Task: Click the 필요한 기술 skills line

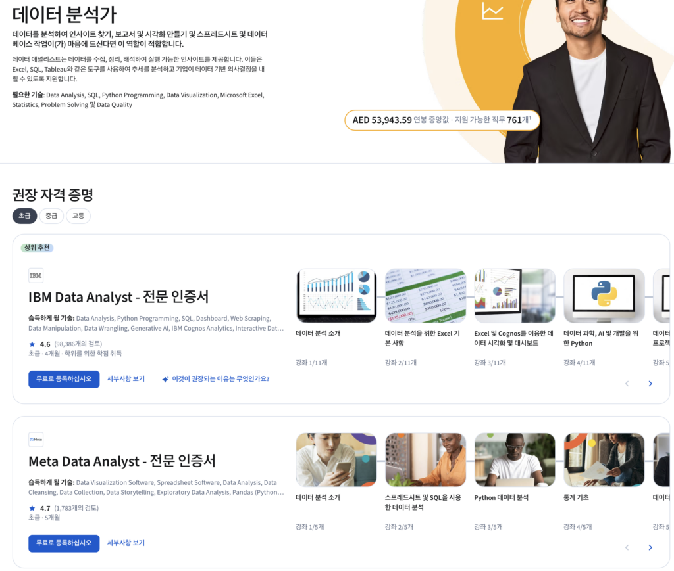Action: click(x=138, y=100)
